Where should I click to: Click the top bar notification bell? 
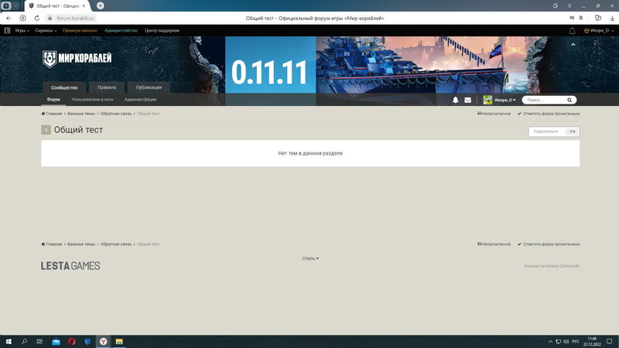572,31
